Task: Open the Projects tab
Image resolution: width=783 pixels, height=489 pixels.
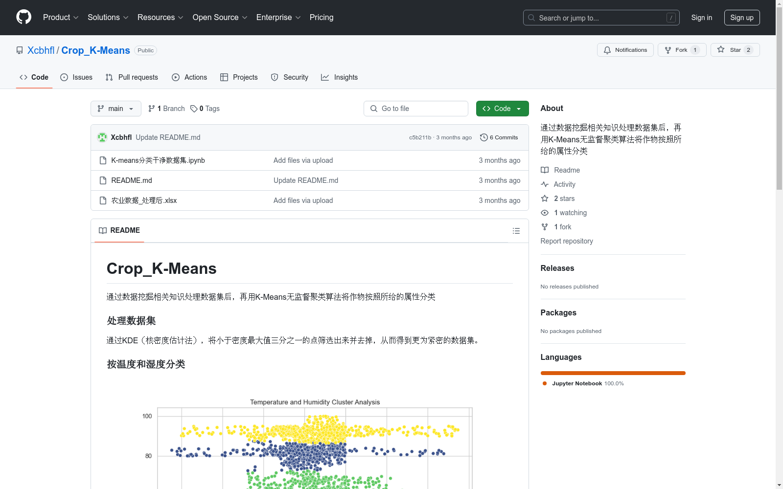Action: coord(239,77)
